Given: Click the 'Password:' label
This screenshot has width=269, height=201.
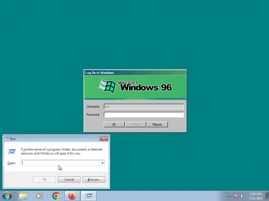Looking at the screenshot, I should tap(93, 115).
